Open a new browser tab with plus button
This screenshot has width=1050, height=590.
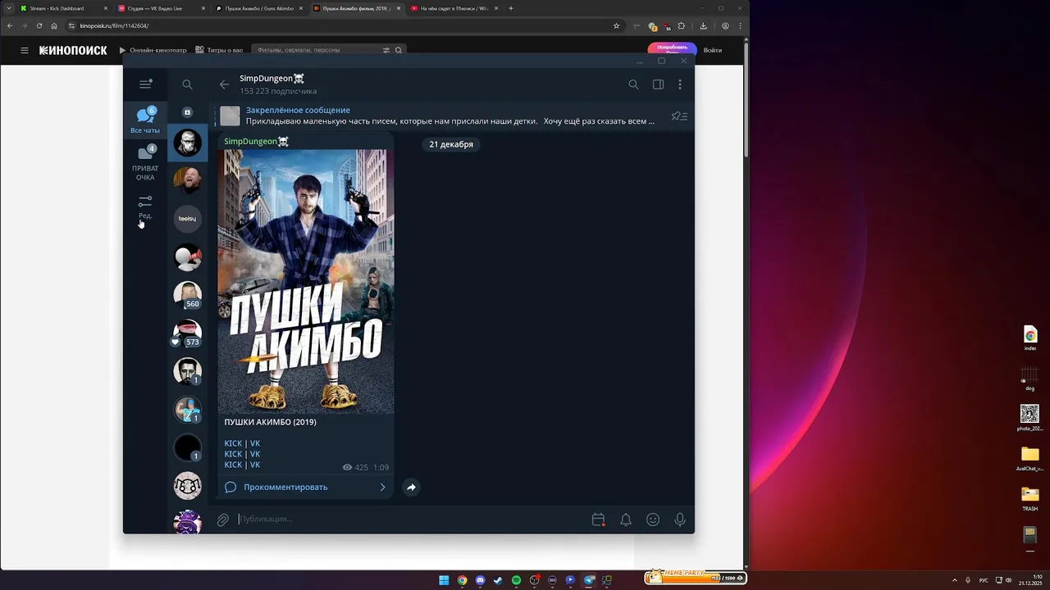point(510,8)
